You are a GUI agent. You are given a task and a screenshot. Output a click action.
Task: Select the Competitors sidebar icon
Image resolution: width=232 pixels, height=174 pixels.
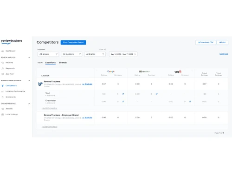point(2,86)
